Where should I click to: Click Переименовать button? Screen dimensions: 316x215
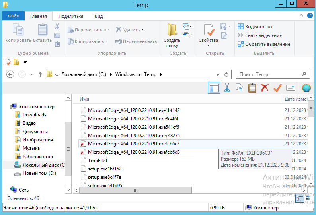(x=136, y=41)
